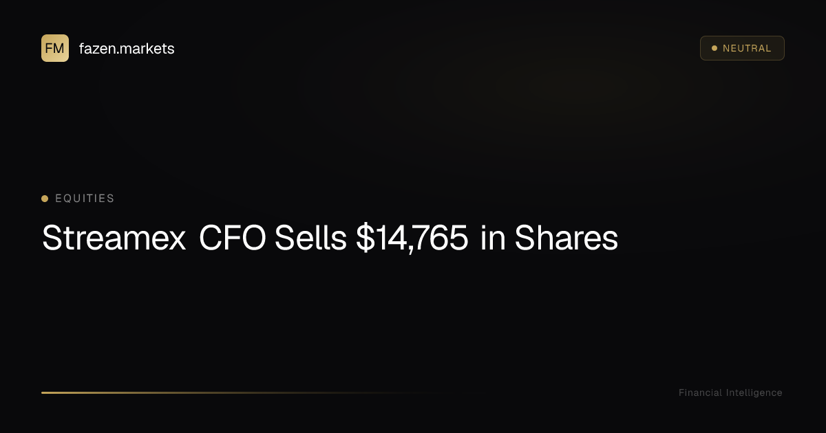Click the "fazen" part of the site name
Viewport: 826px width, 433px height.
[x=96, y=49]
